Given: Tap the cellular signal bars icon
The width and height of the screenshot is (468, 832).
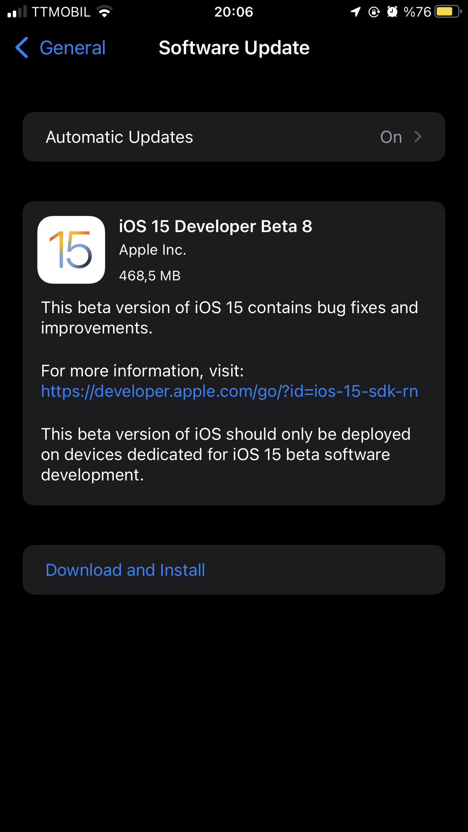Looking at the screenshot, I should [x=17, y=12].
